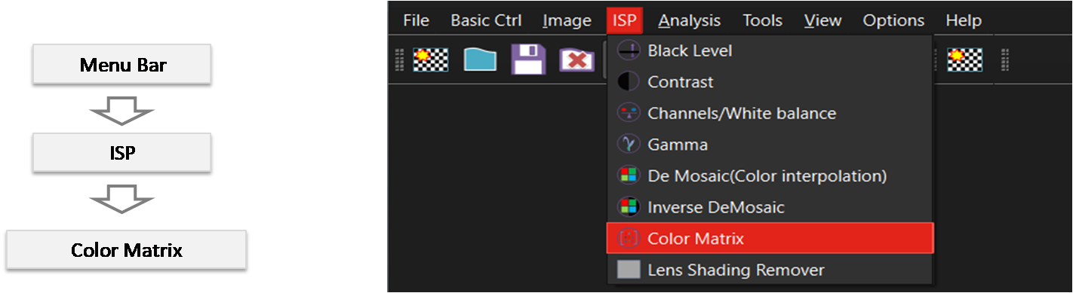The width and height of the screenshot is (1073, 293).
Task: Open the Analysis menu
Action: click(689, 20)
